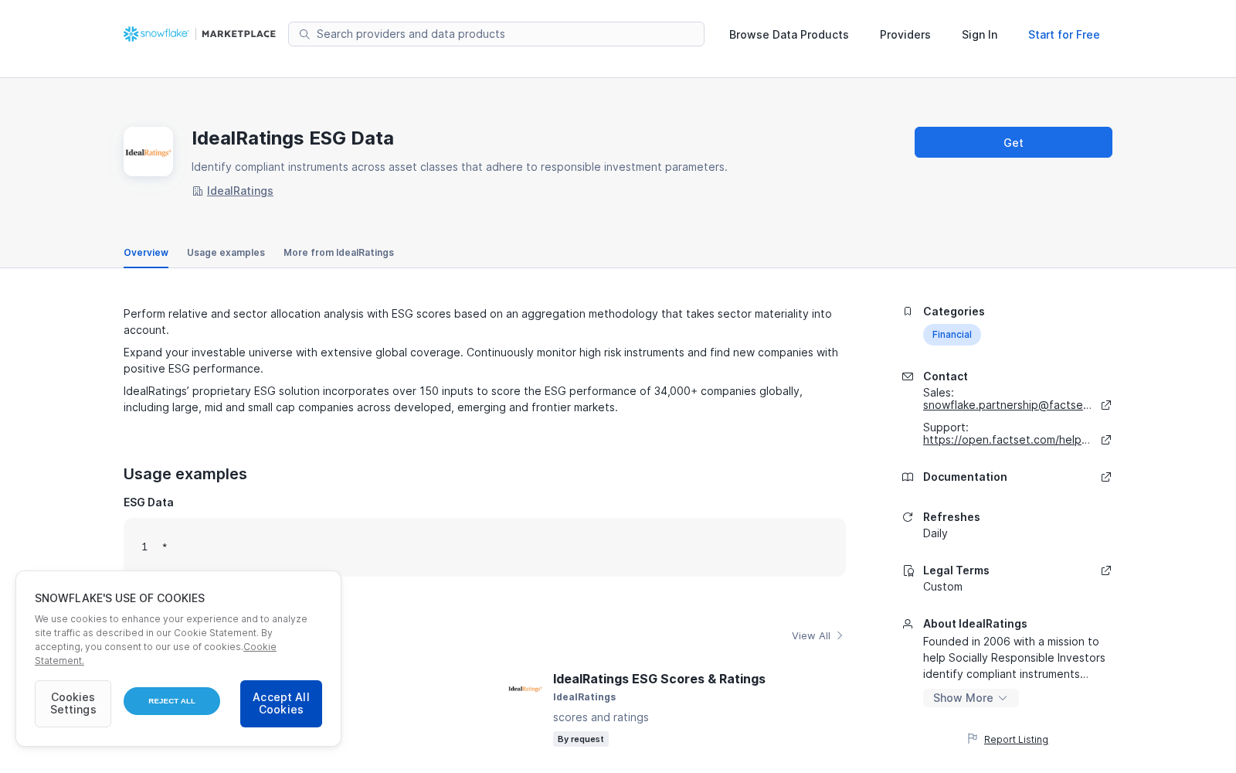
Task: Open external link icon for Sales email
Action: tap(1106, 405)
